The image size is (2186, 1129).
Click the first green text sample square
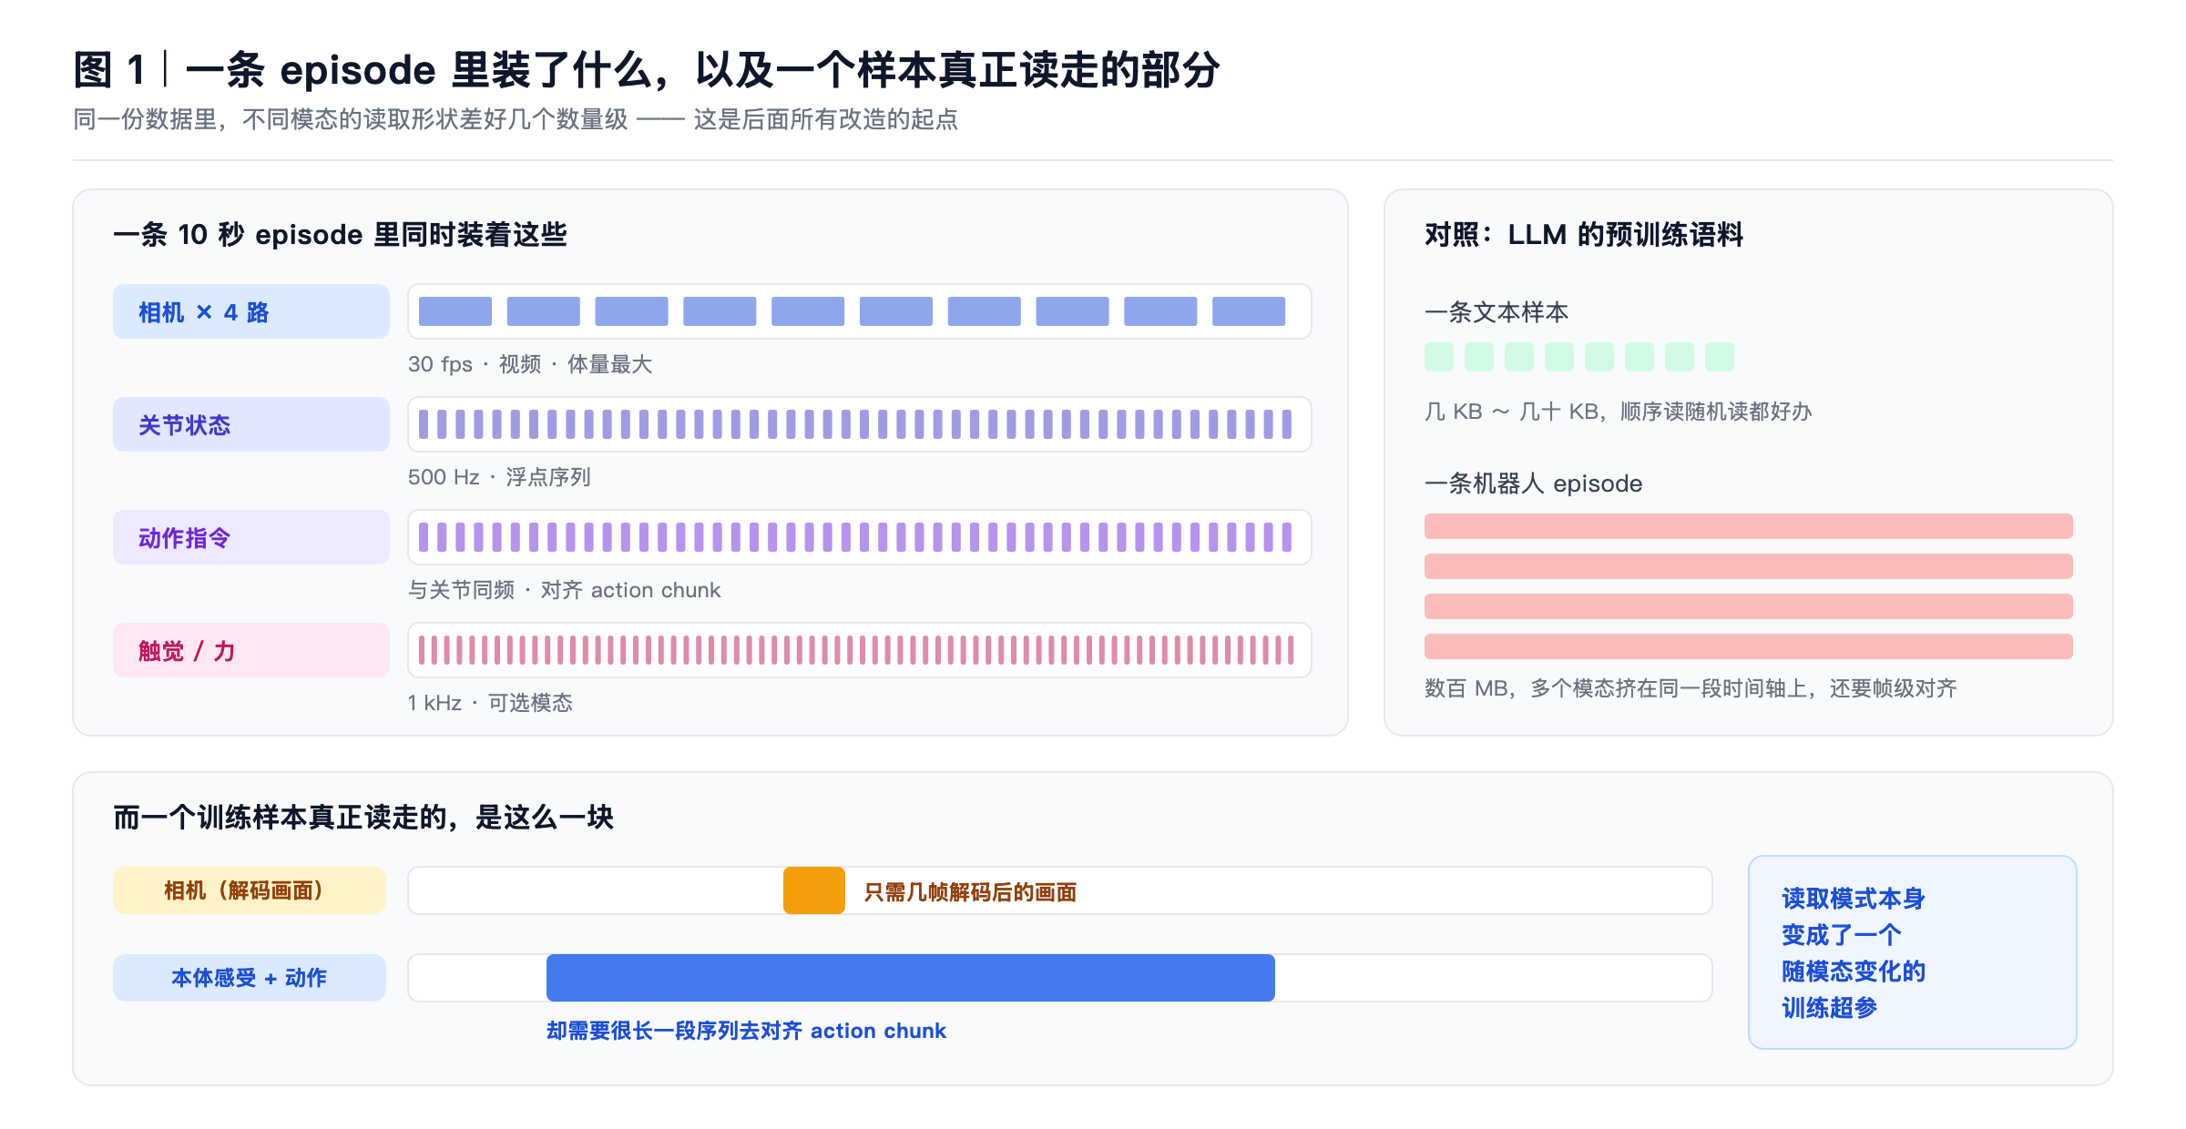pyautogui.click(x=1439, y=357)
